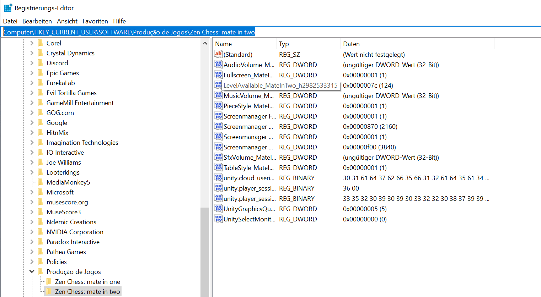Click the Fullscreen_MateI... DWORD icon
The width and height of the screenshot is (541, 297).
(218, 75)
